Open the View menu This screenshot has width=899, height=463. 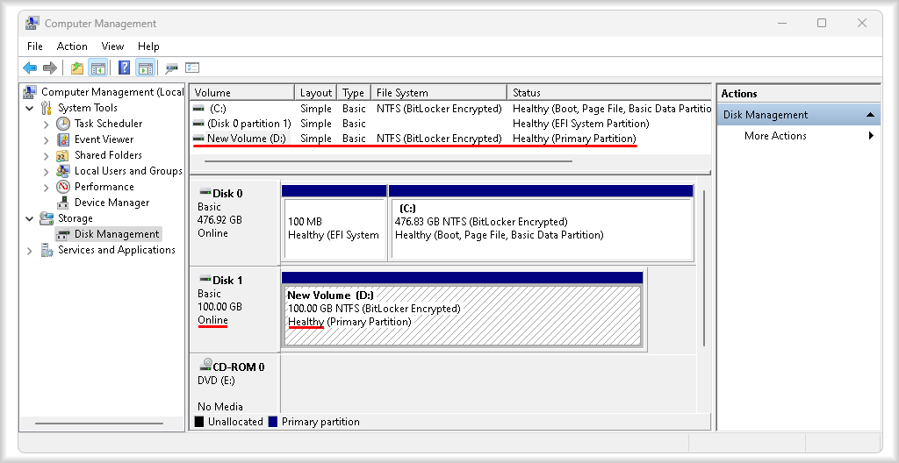[112, 46]
